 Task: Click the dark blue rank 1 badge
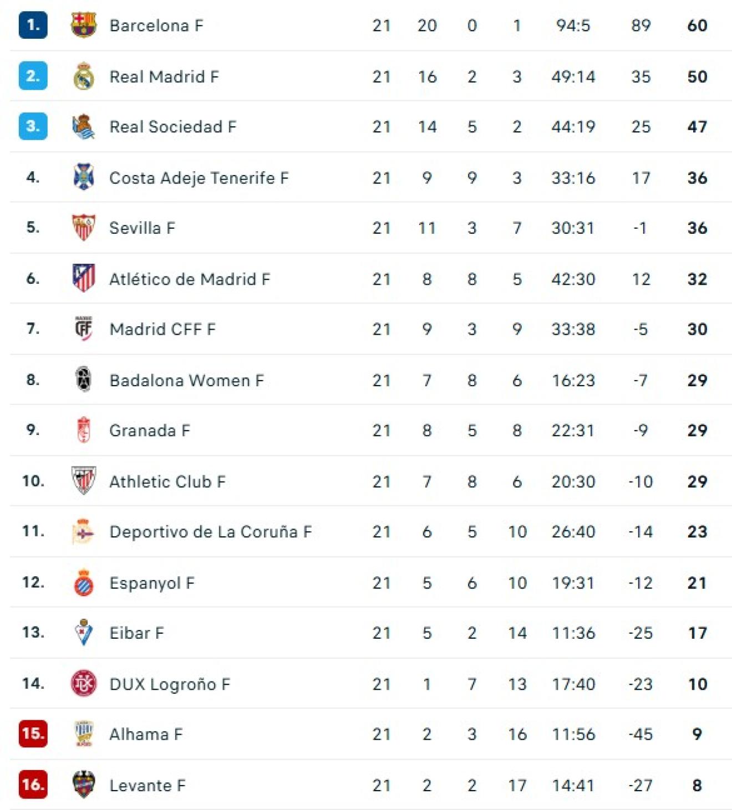[33, 25]
